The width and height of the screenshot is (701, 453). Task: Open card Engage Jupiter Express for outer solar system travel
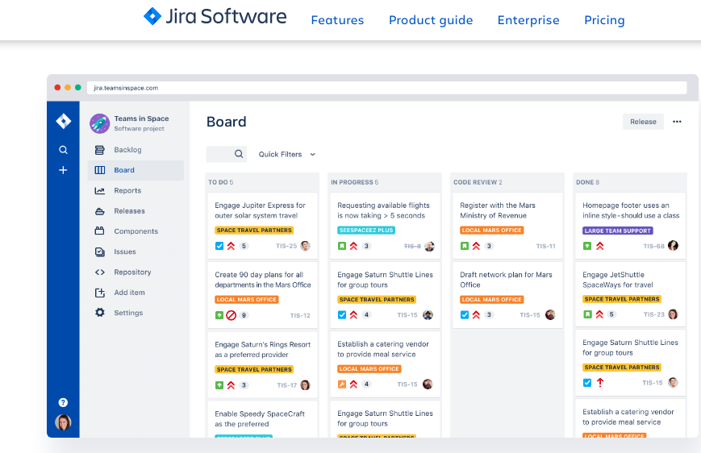262,226
